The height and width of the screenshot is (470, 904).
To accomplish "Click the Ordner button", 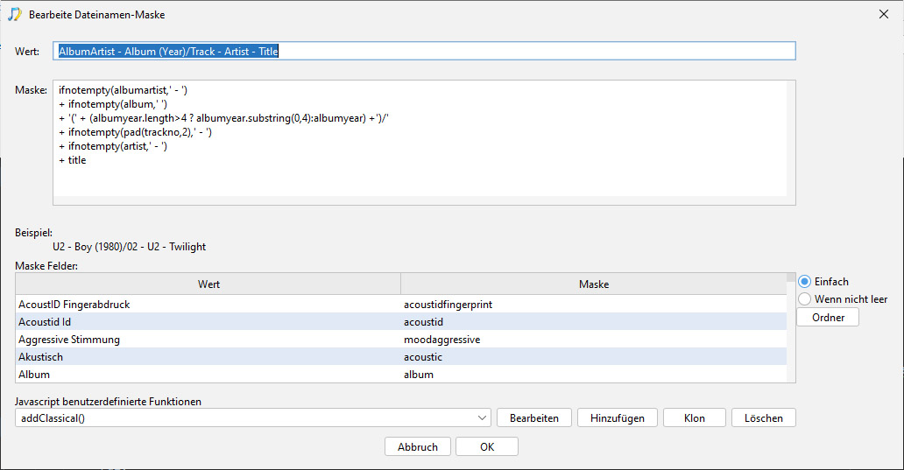I will (x=828, y=318).
